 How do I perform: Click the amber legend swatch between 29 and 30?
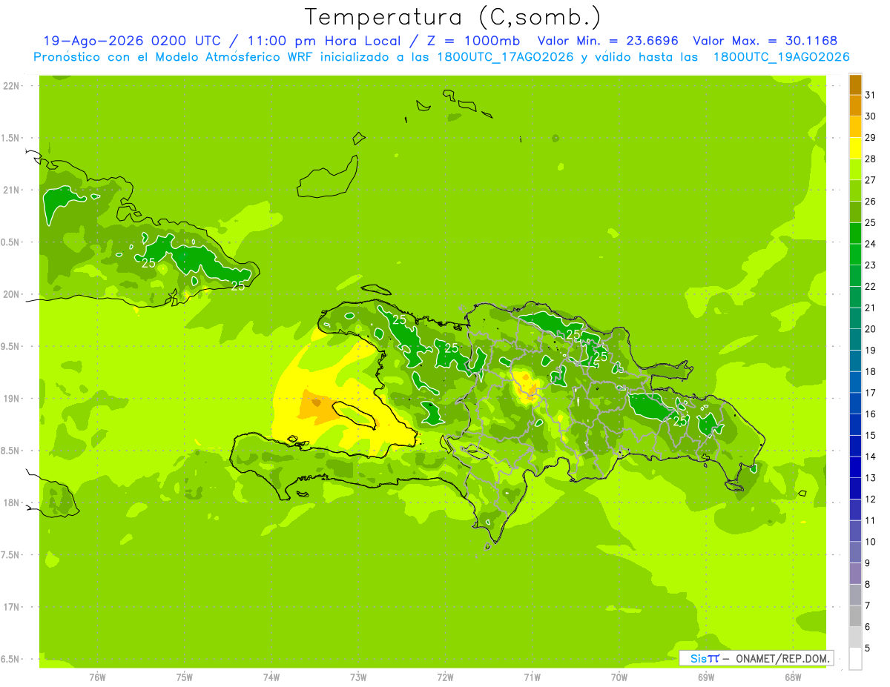(x=855, y=127)
